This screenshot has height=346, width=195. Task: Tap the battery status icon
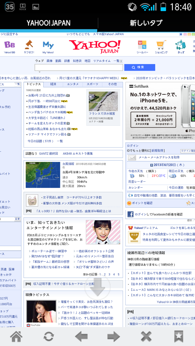[163, 7]
